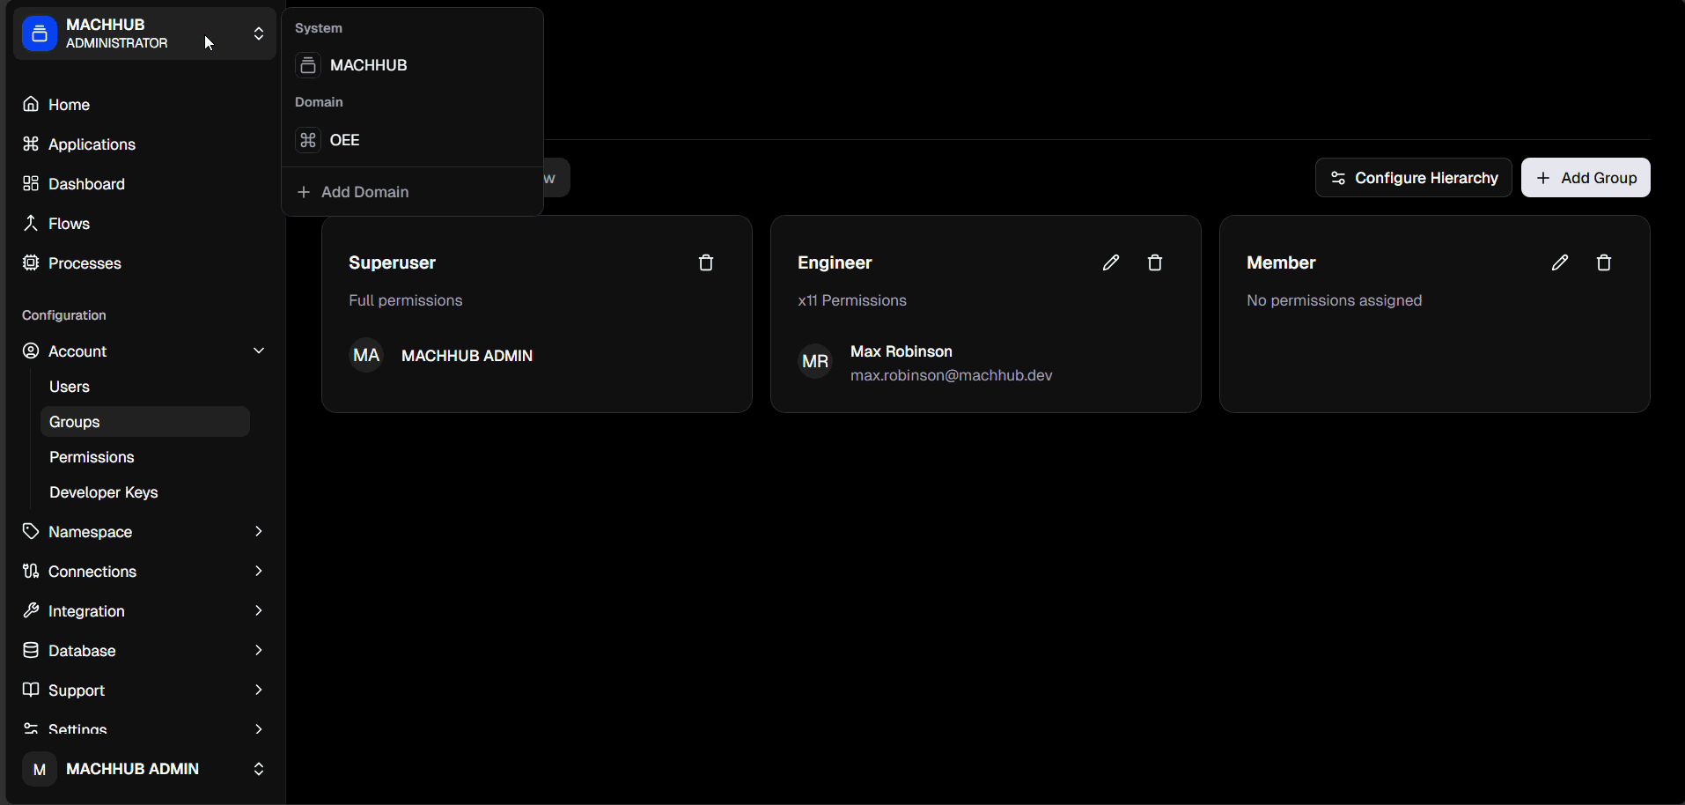
Task: Choose Add Domain in the dropdown
Action: [x=412, y=192]
